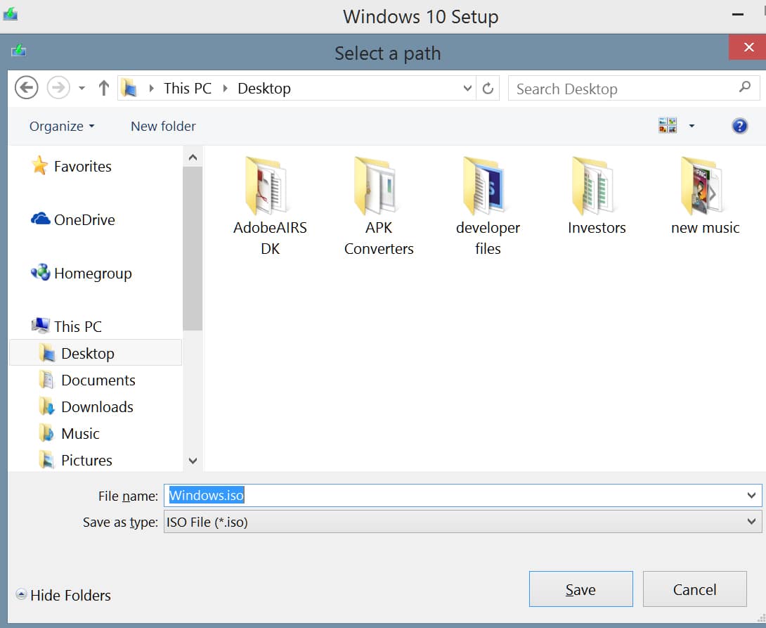Create a New folder
This screenshot has width=766, height=628.
tap(163, 126)
